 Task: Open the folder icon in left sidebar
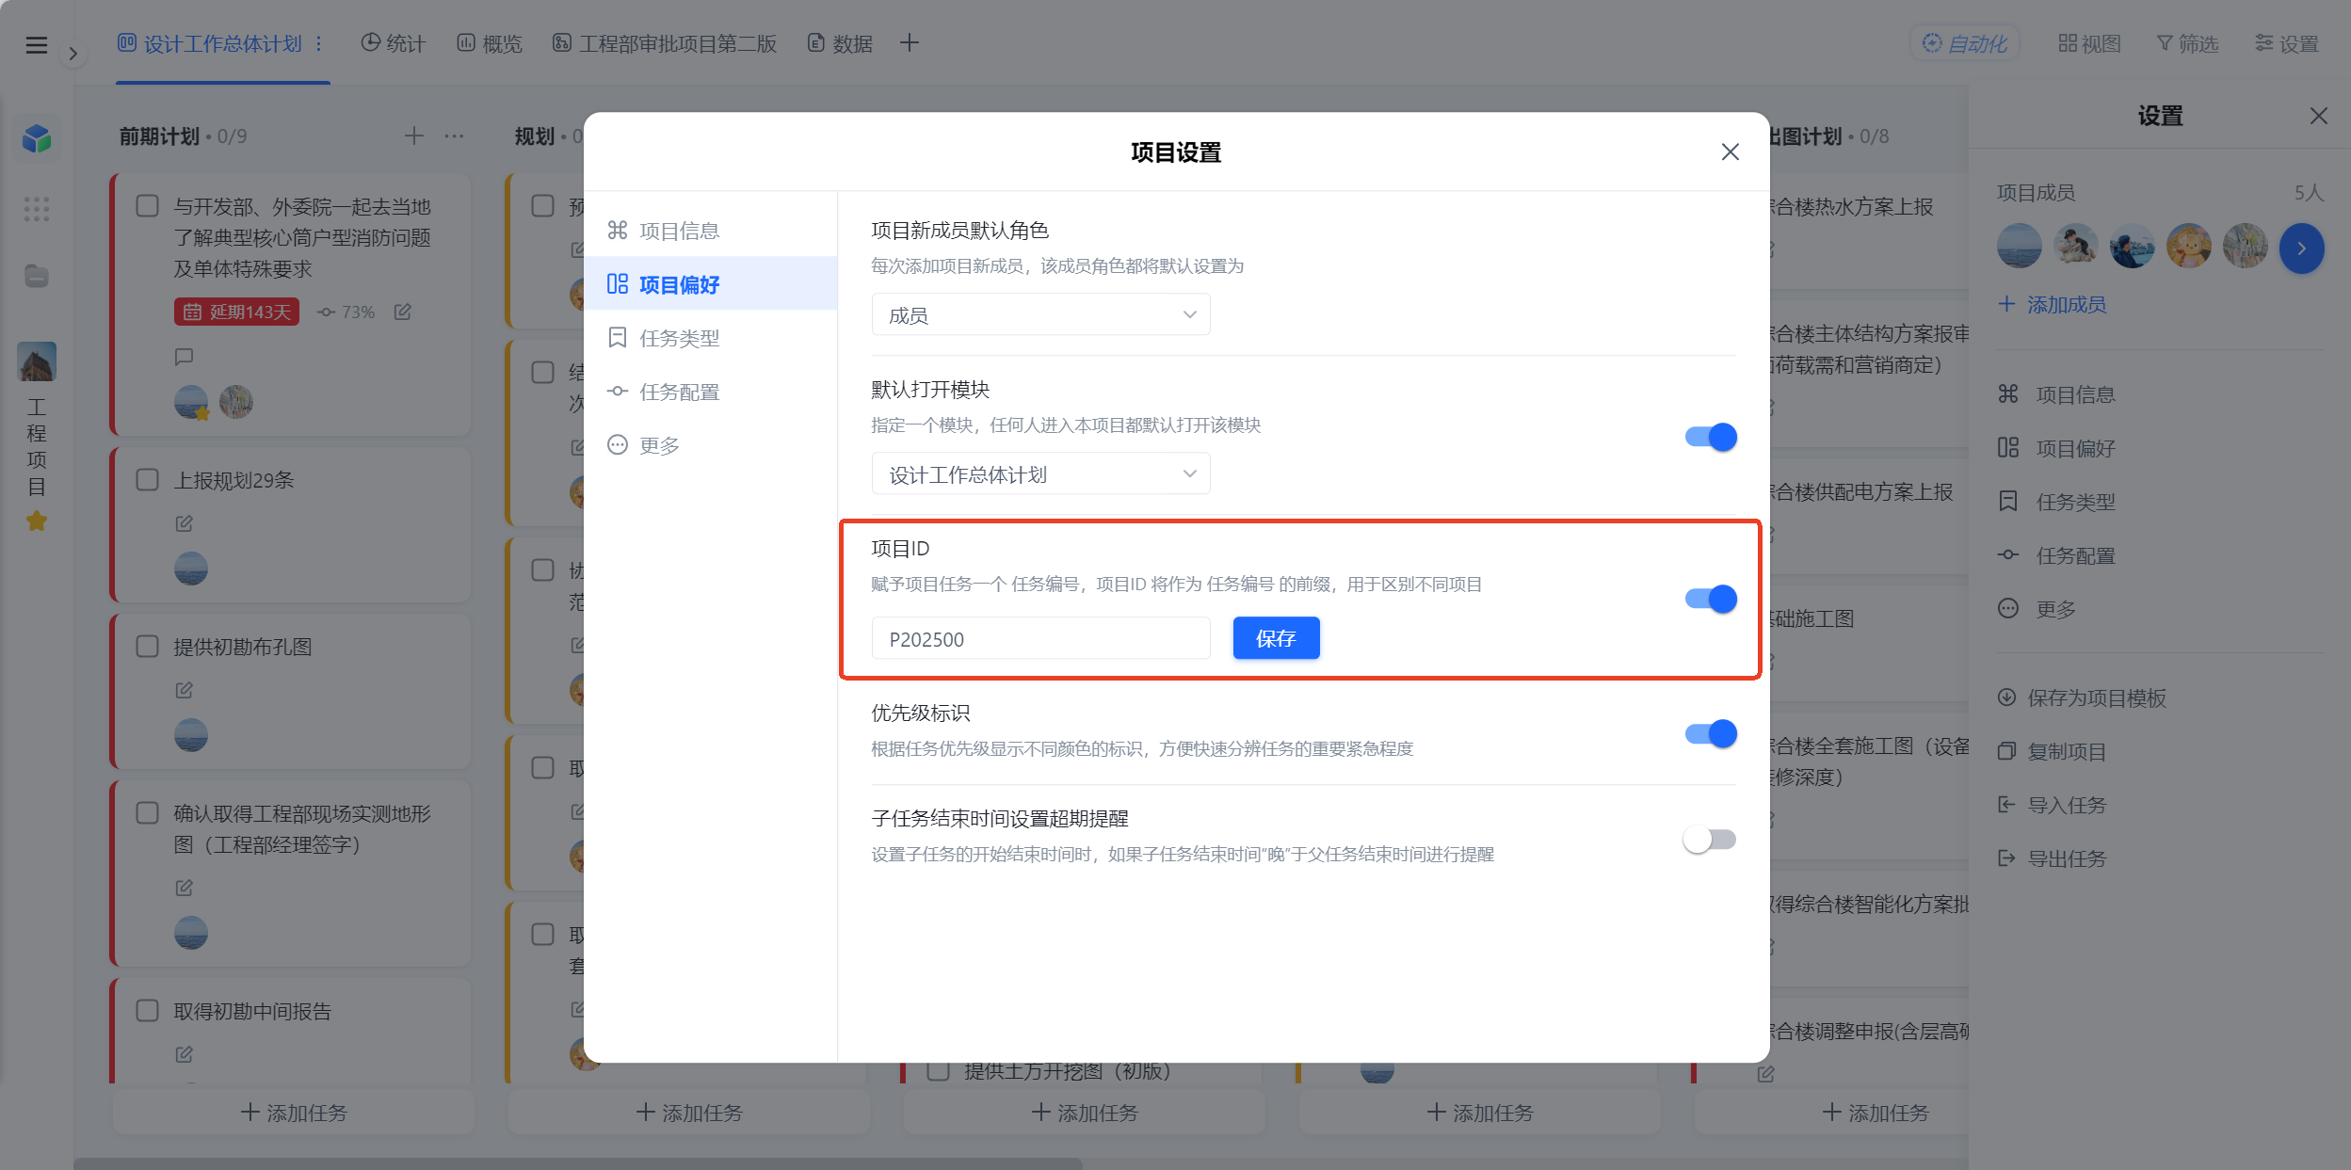click(x=37, y=276)
